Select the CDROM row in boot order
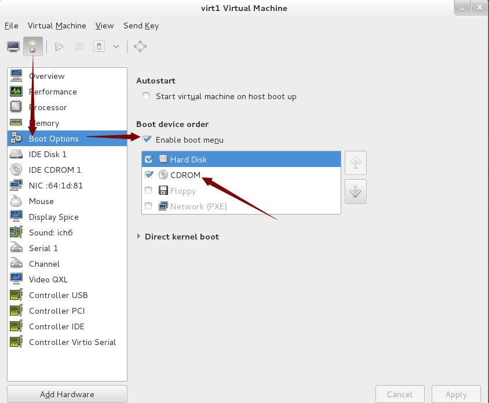This screenshot has width=489, height=403. point(241,175)
